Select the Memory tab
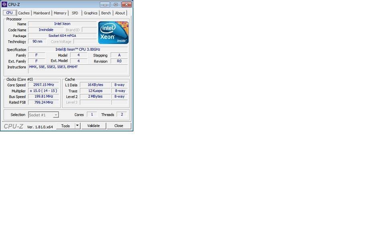The height and width of the screenshot is (240, 385). (60, 13)
